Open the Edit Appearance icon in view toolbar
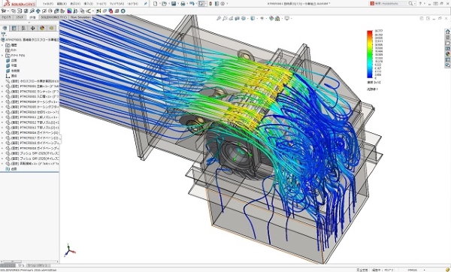This screenshot has width=451, height=272. [271, 18]
